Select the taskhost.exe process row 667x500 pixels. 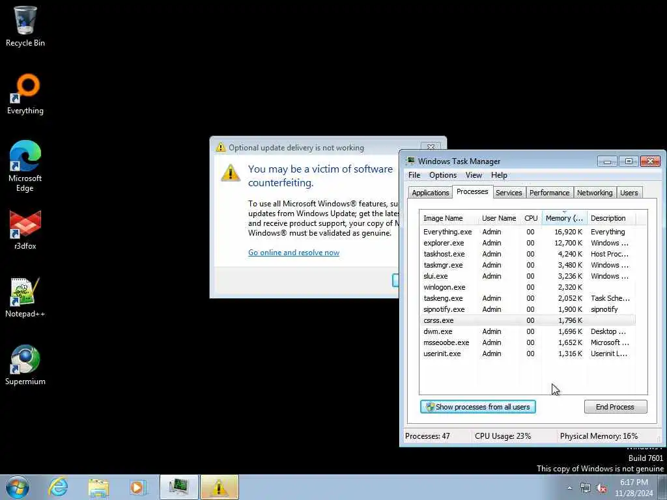528,254
